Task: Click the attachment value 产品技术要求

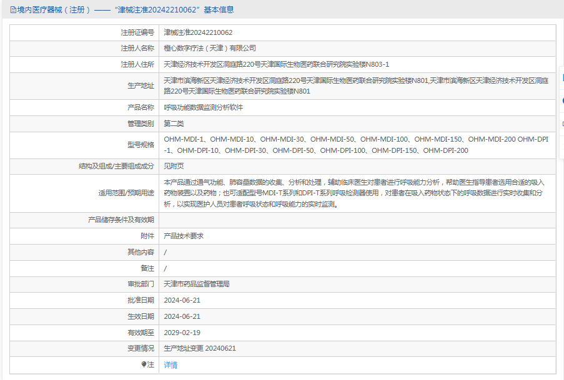Action: point(184,236)
